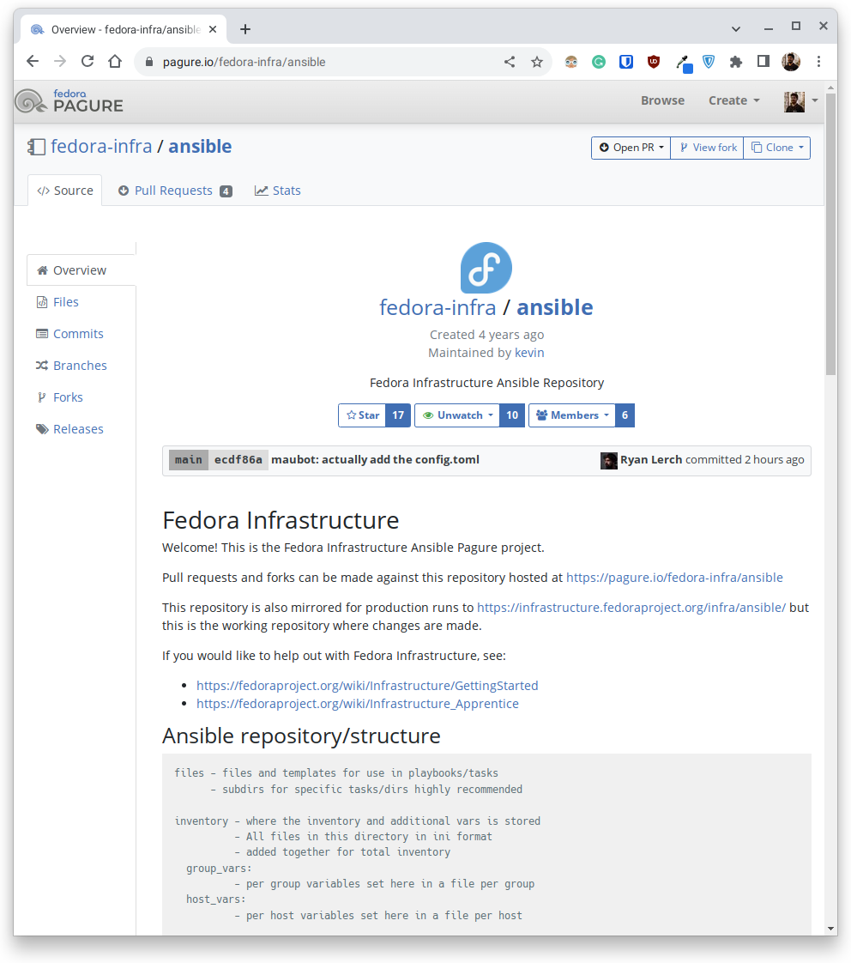
Task: Open the pagure.io/fedora-infra/ansible README link
Action: pos(674,578)
